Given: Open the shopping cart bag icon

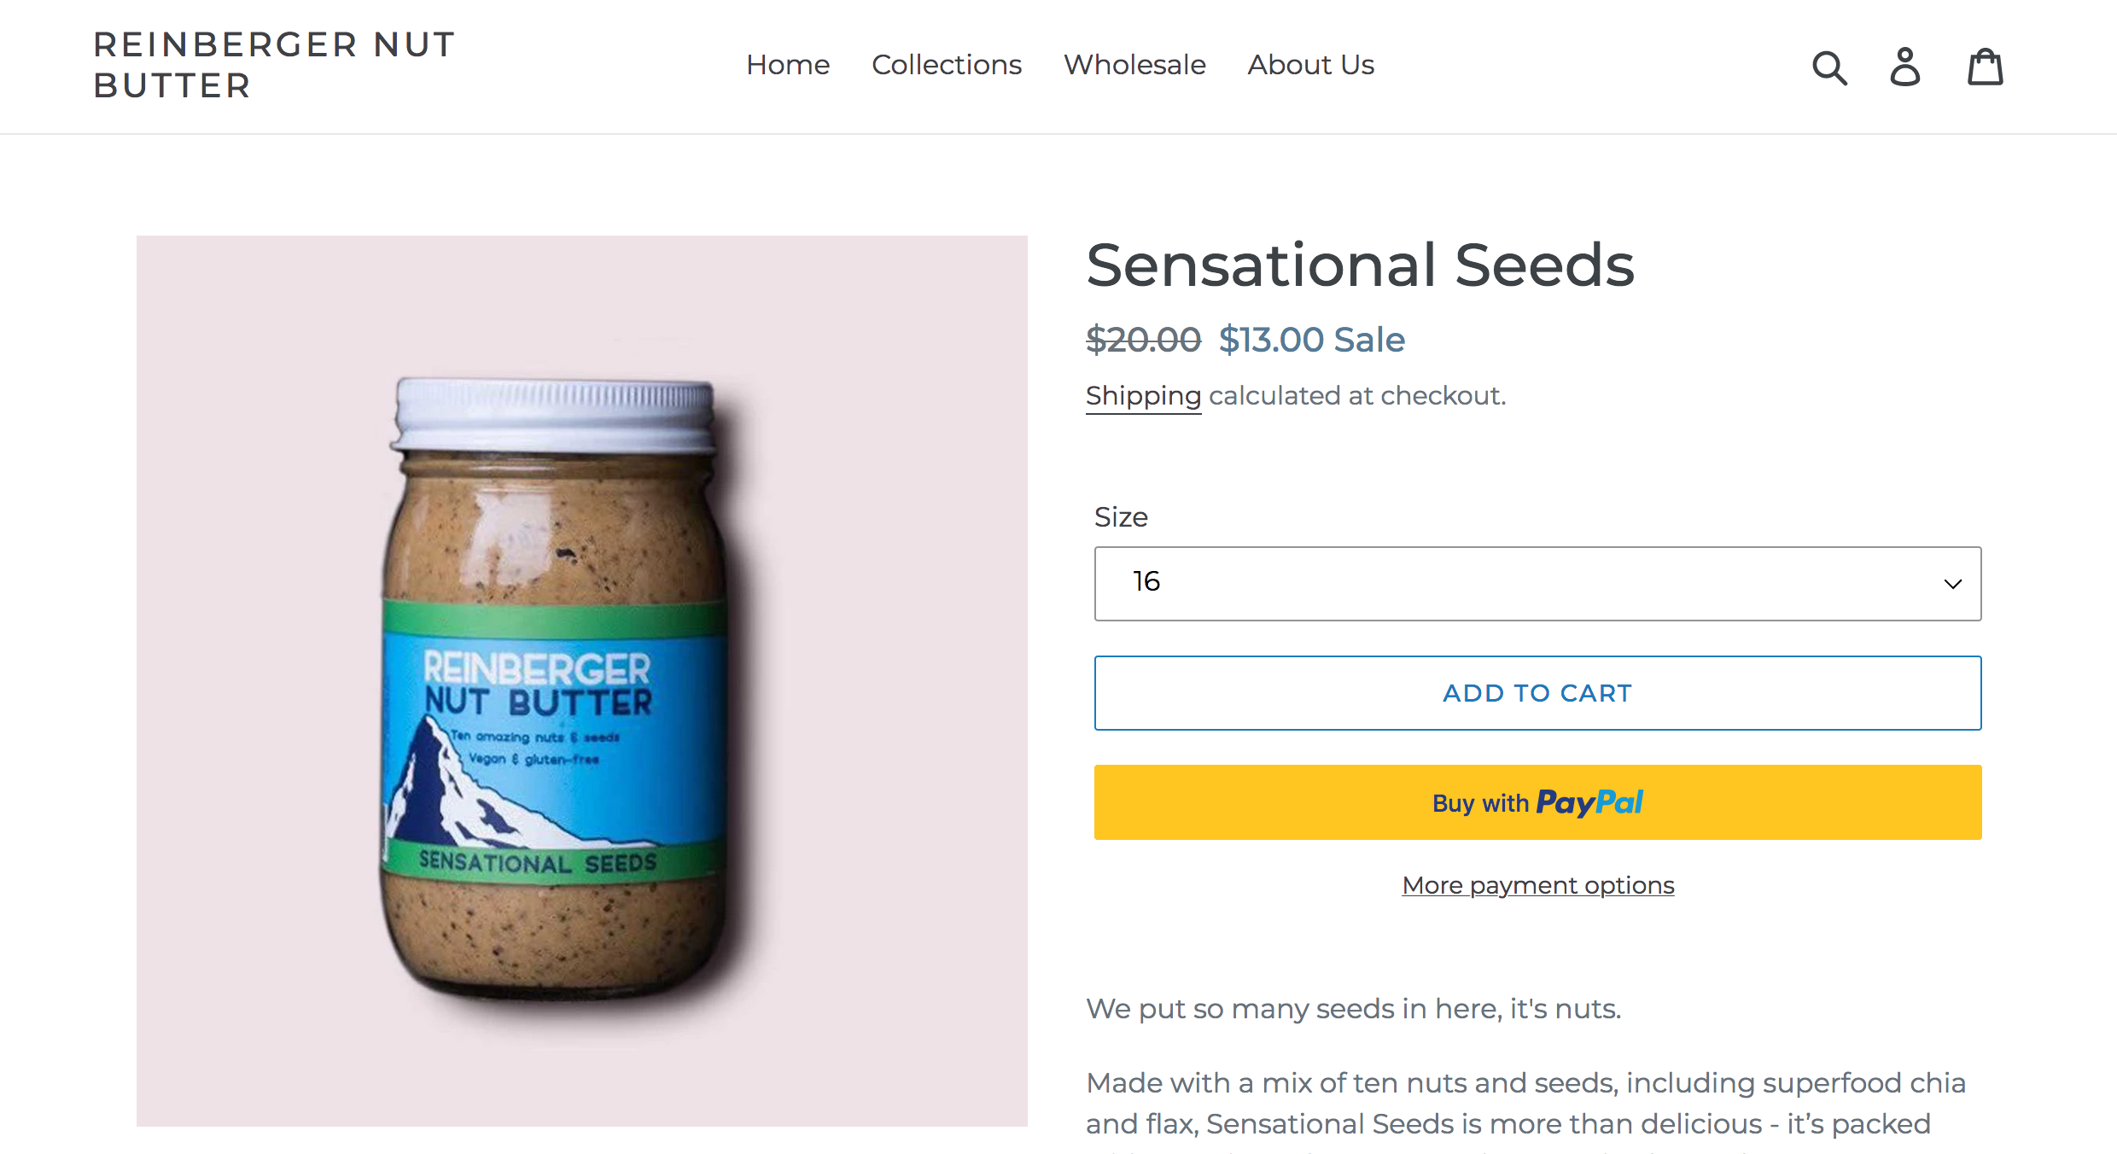Looking at the screenshot, I should click(x=1985, y=67).
